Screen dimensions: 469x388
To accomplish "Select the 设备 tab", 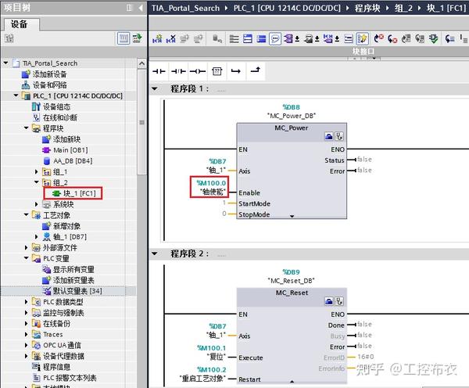I will 20,24.
